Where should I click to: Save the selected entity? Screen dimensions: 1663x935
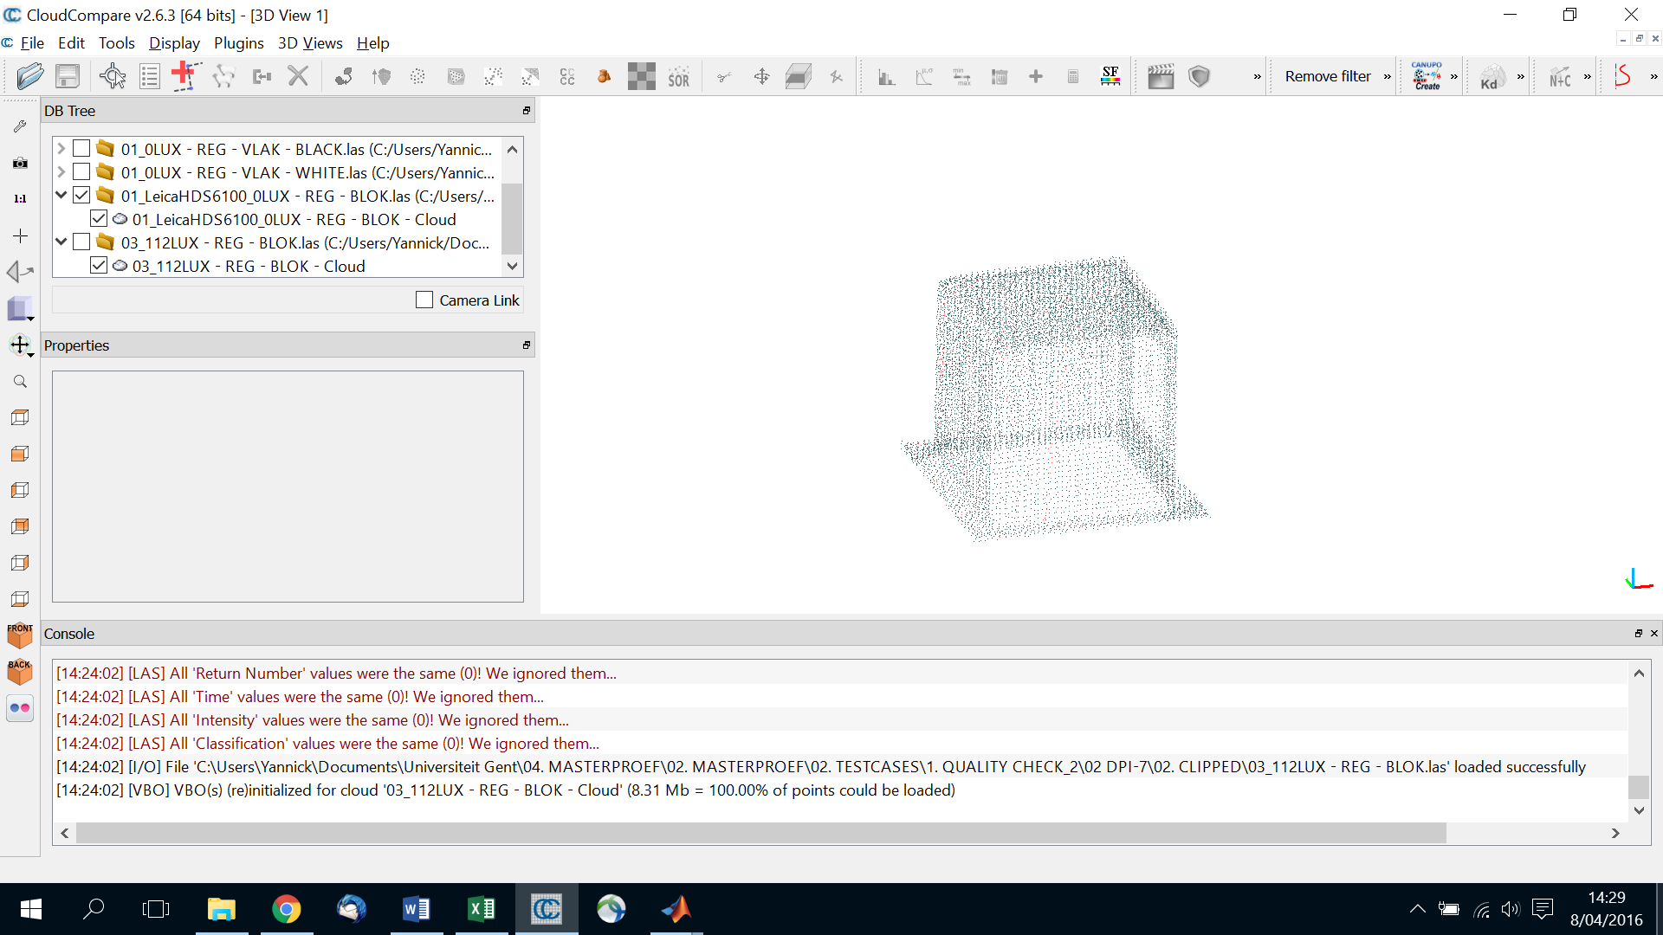tap(68, 76)
